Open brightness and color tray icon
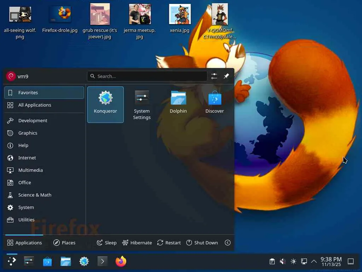 coord(293,261)
